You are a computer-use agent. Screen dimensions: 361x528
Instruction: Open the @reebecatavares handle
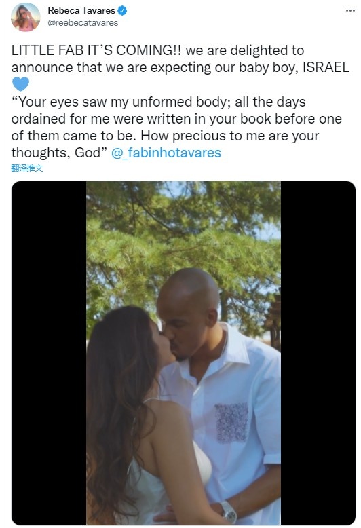(x=83, y=23)
